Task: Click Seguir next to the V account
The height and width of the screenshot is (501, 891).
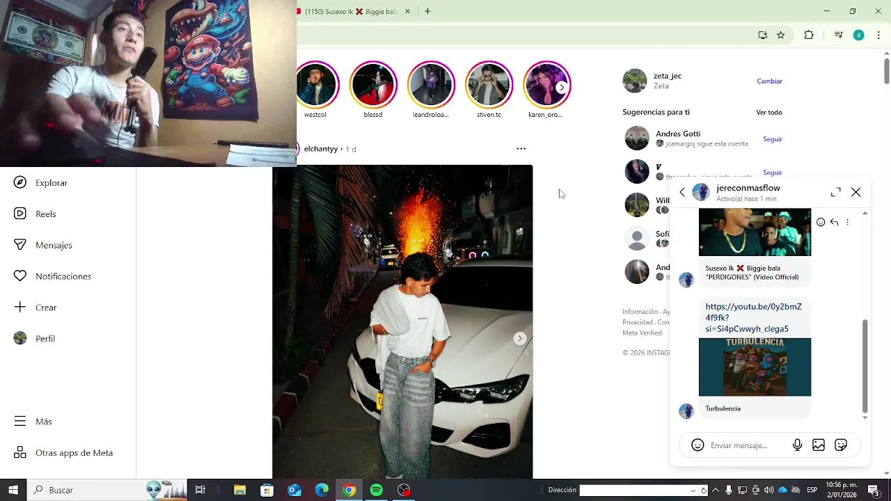Action: pos(773,173)
